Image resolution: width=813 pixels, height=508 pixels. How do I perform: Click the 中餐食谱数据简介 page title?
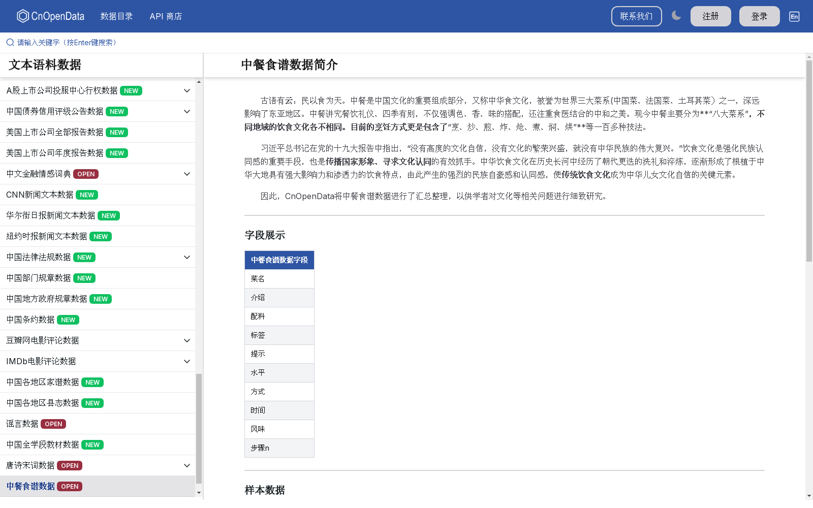(289, 65)
